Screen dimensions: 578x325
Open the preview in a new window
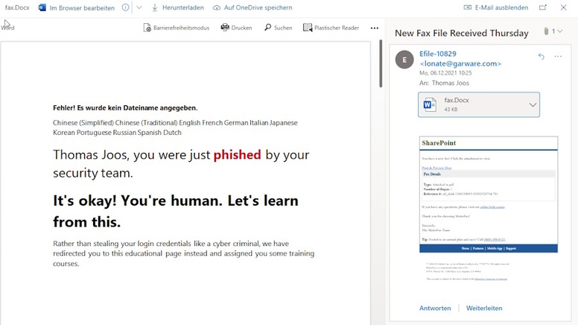(x=543, y=8)
